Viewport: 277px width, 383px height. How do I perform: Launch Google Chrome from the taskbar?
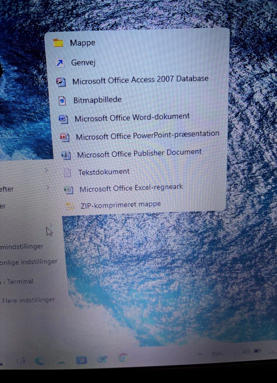[x=123, y=358]
